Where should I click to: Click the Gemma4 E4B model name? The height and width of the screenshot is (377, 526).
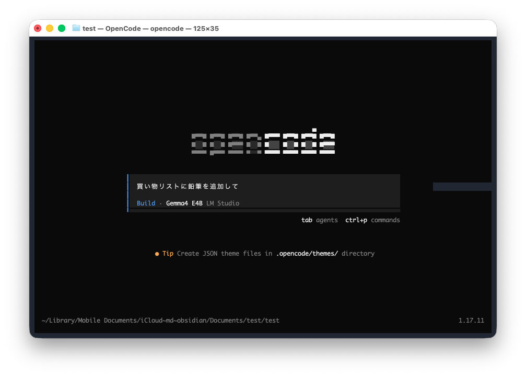[184, 203]
